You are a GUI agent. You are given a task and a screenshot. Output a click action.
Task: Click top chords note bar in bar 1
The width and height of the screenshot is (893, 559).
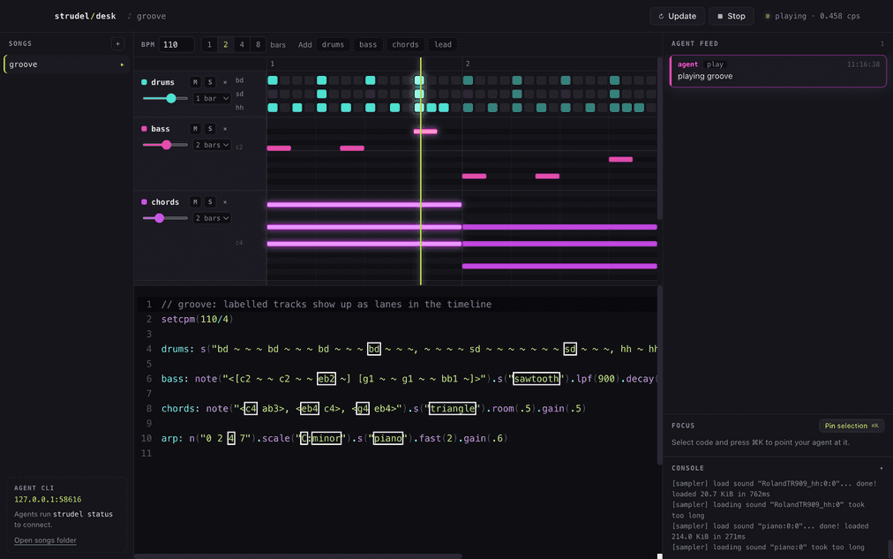(x=364, y=205)
